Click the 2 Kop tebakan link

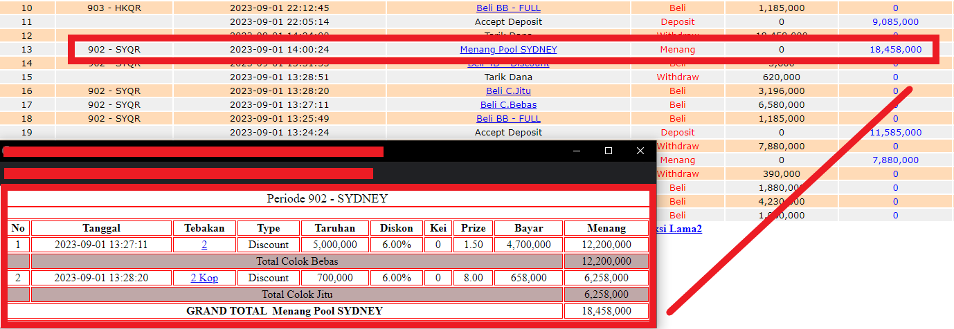pos(204,278)
